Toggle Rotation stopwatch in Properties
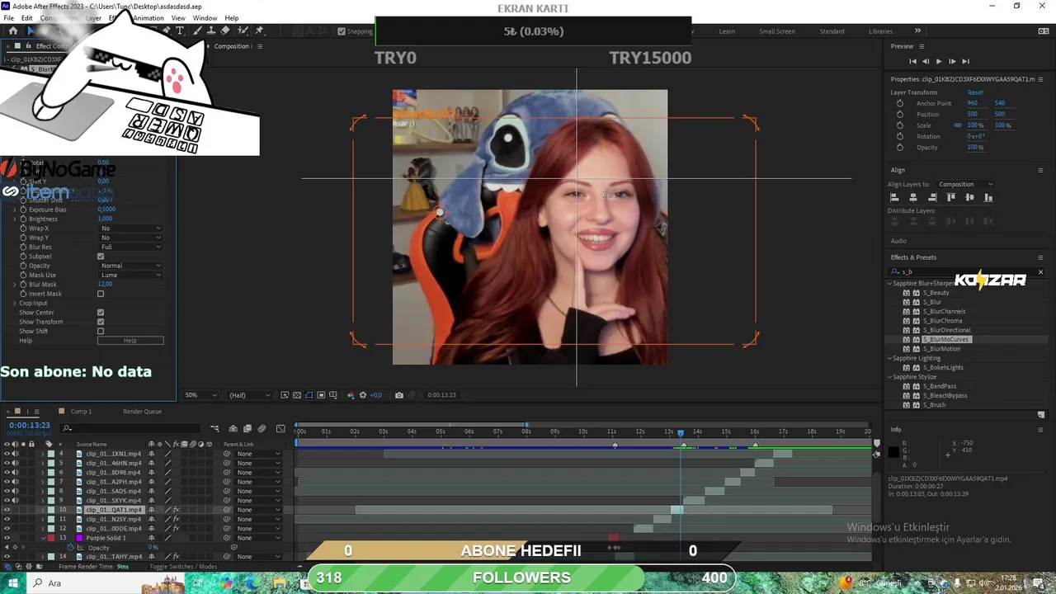 (x=900, y=136)
